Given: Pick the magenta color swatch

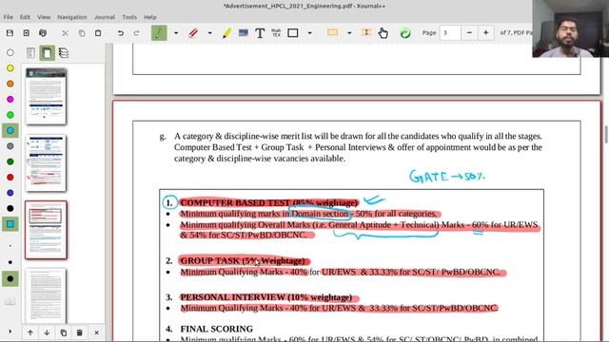Looking at the screenshot, I should click(x=10, y=99).
